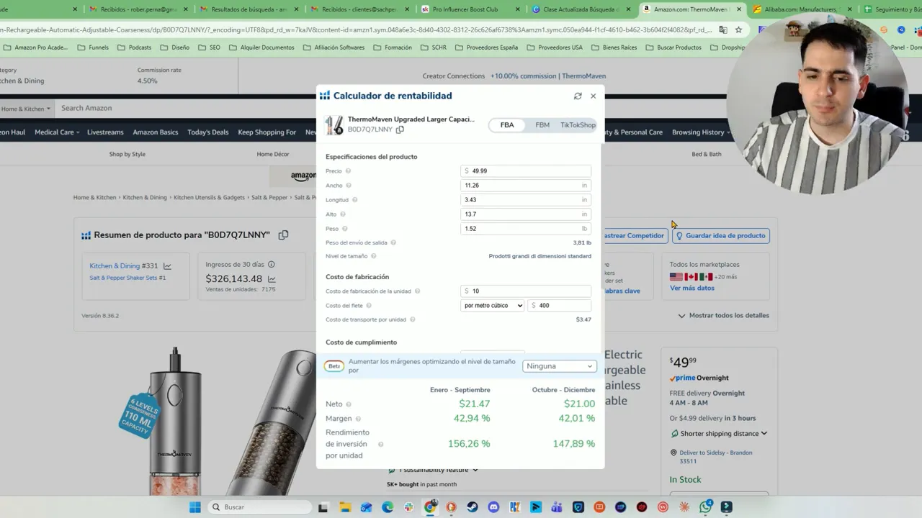Show help icon next to Longitud
Screen dimensions: 922x518
click(354, 200)
